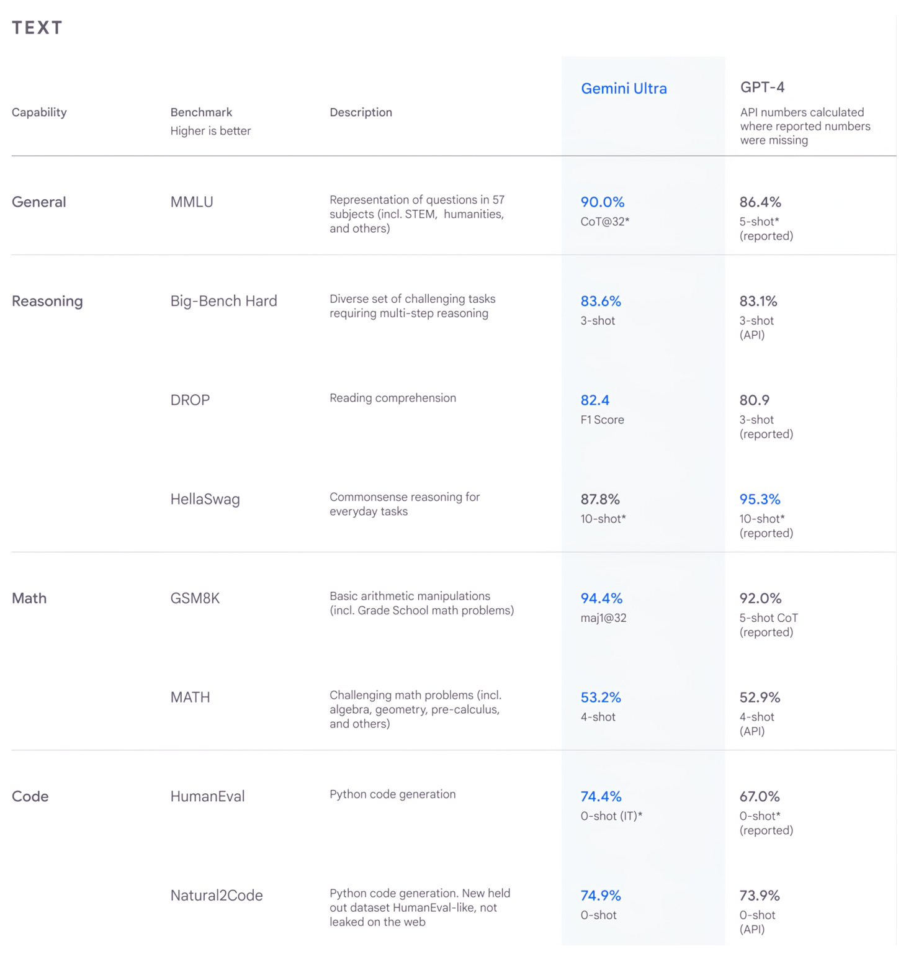The height and width of the screenshot is (962, 906).
Task: Click the GPT-4 column header
Action: 762,88
